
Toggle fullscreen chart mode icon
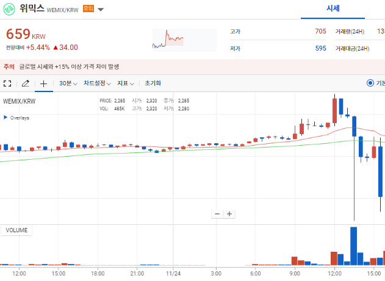7,84
